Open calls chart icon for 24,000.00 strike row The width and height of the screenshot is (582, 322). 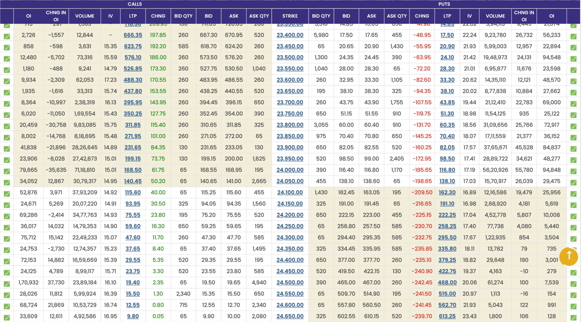7,171
